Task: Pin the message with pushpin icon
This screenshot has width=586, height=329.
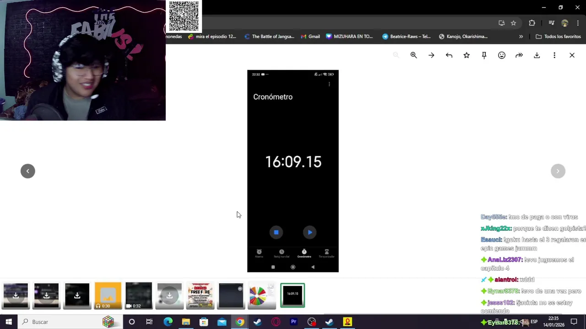Action: tap(484, 55)
